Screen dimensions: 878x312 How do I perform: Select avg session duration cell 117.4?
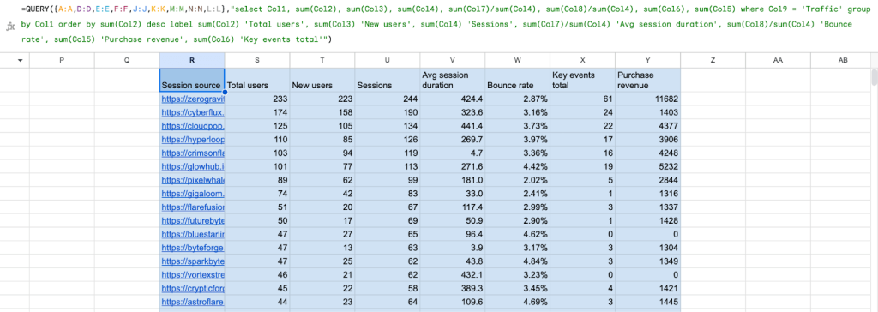[x=453, y=207]
